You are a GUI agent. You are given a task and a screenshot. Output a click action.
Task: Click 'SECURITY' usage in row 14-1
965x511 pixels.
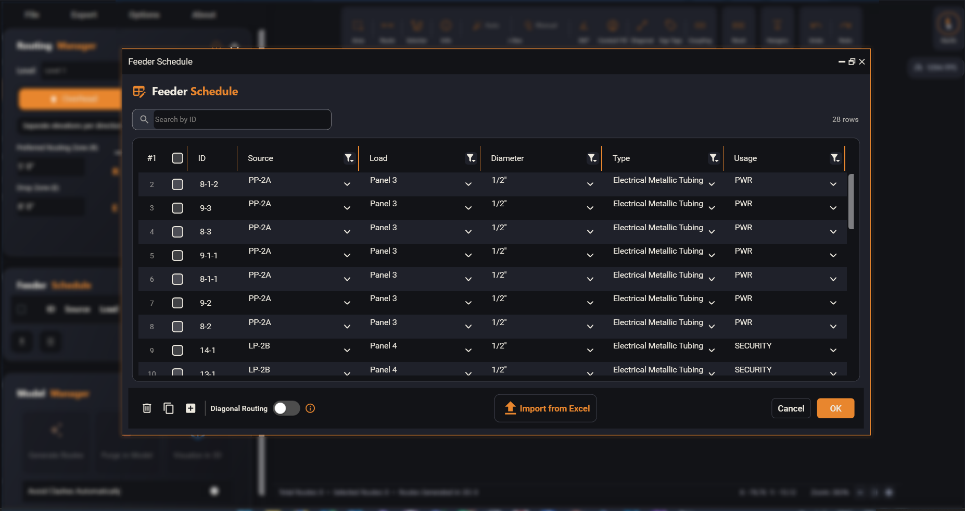click(753, 346)
